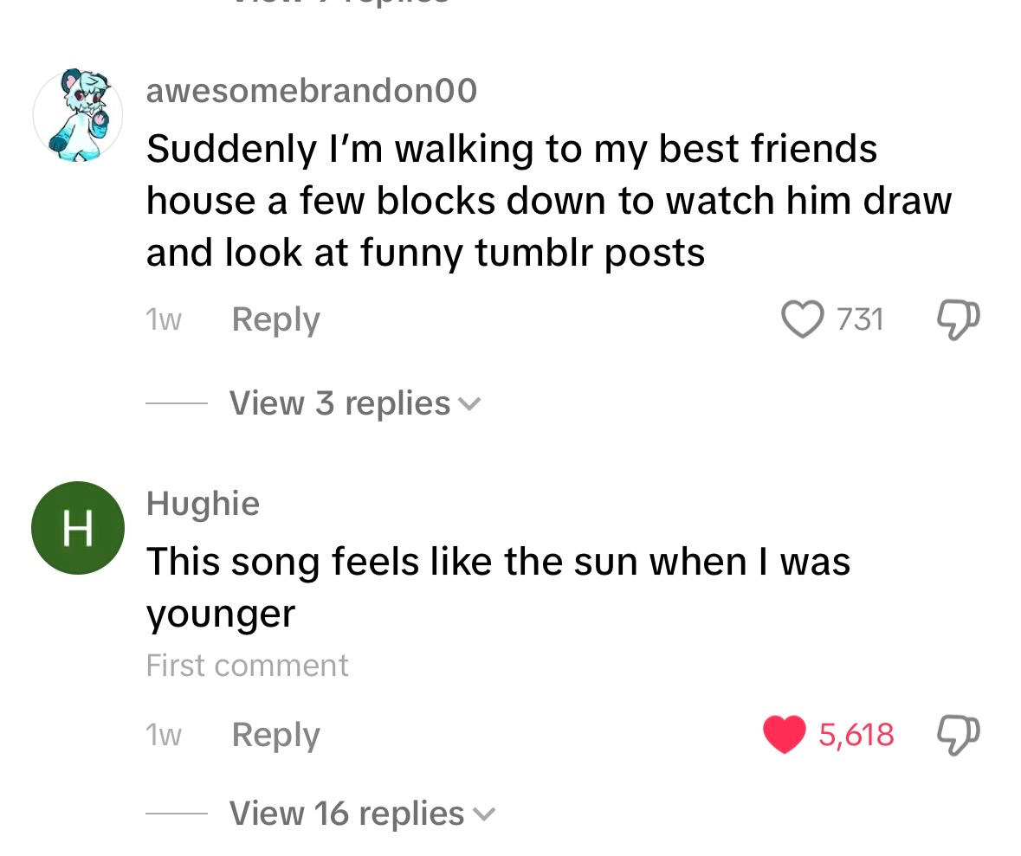Expand View 16 replies thread
1021x856 pixels.
[x=346, y=814]
